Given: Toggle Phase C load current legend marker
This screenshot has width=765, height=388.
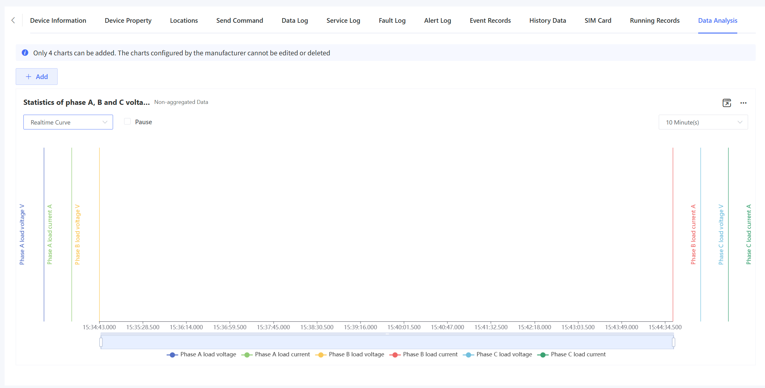Looking at the screenshot, I should (x=543, y=355).
